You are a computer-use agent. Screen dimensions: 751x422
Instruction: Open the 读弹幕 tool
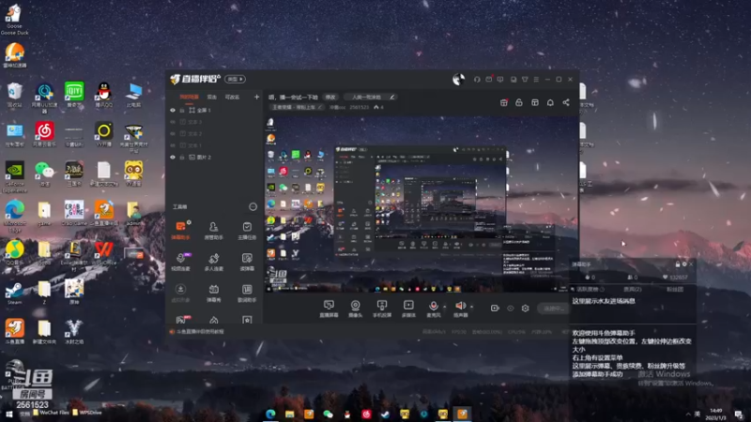click(x=247, y=262)
